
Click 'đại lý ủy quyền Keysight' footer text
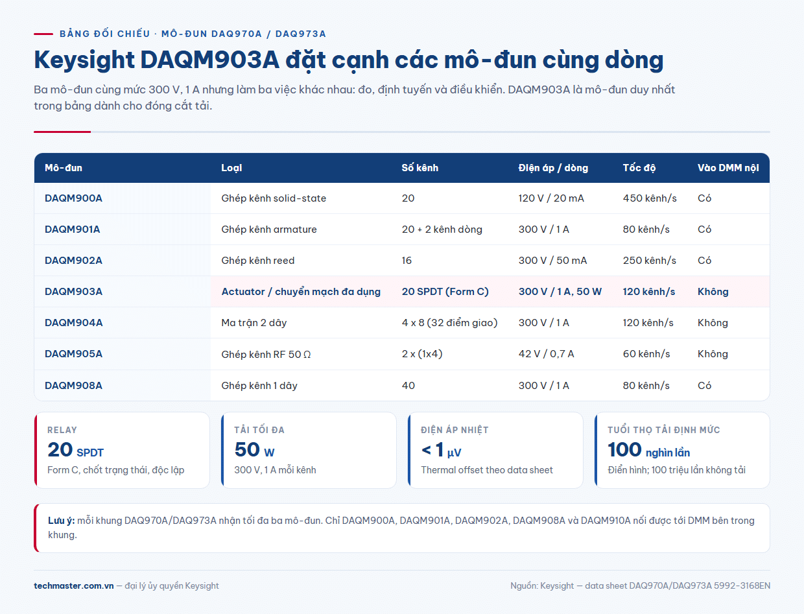[x=172, y=585]
